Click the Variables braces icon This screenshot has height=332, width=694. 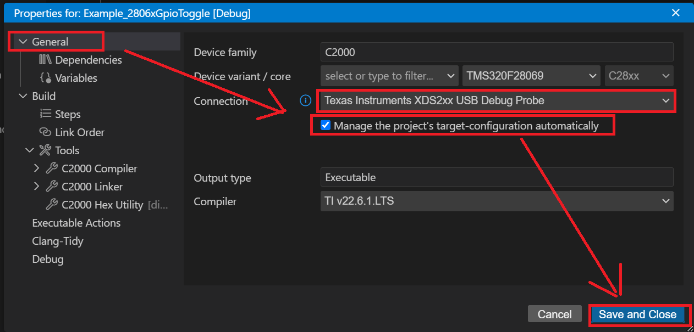click(45, 78)
